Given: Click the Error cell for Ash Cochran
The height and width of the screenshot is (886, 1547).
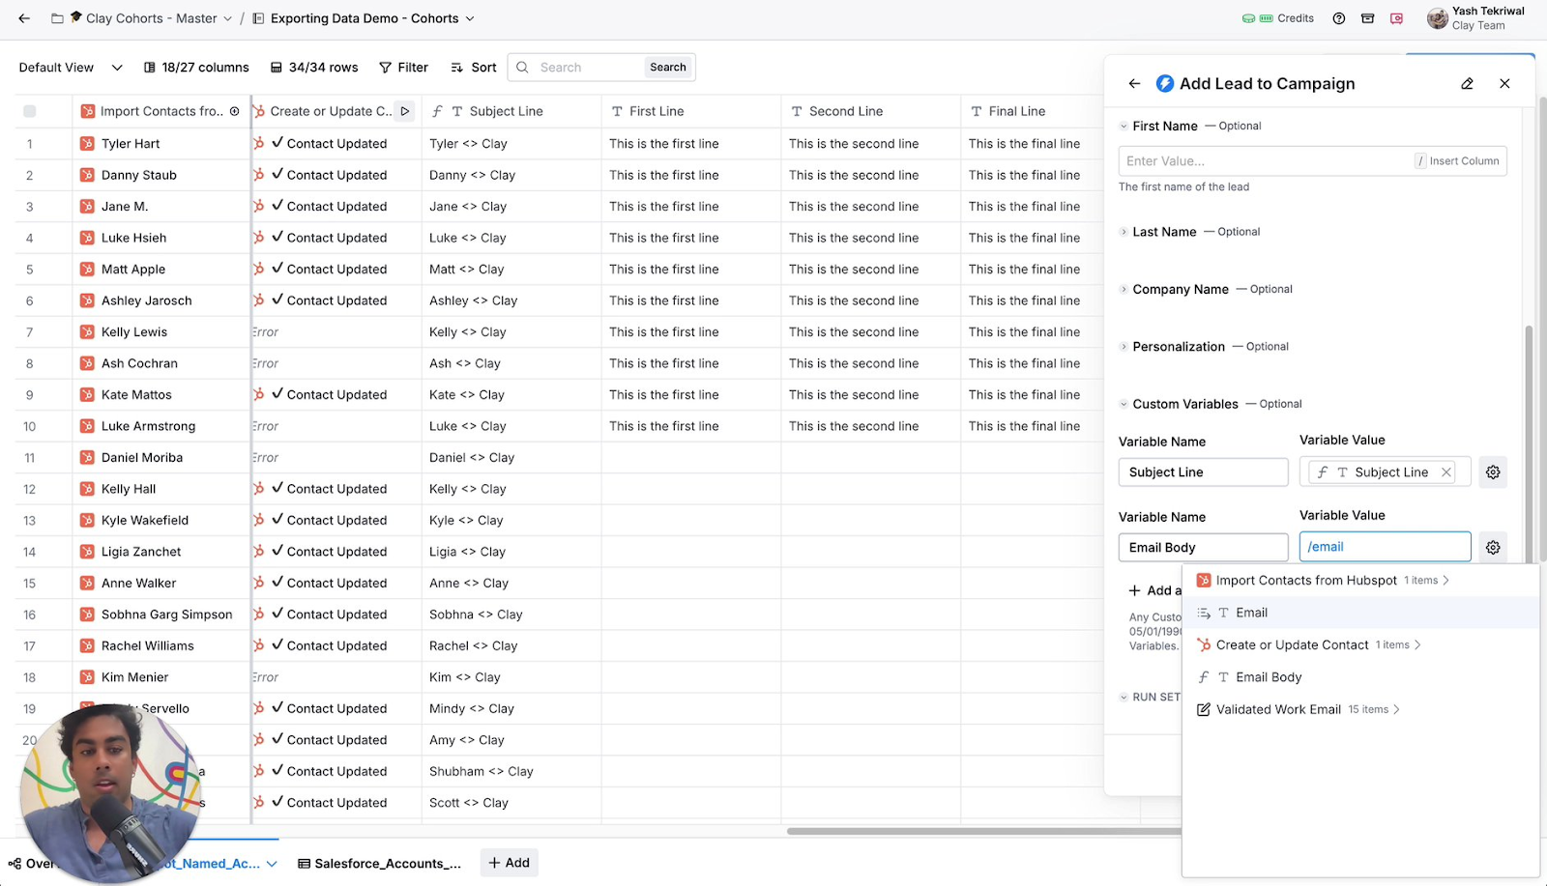Looking at the screenshot, I should click(336, 364).
